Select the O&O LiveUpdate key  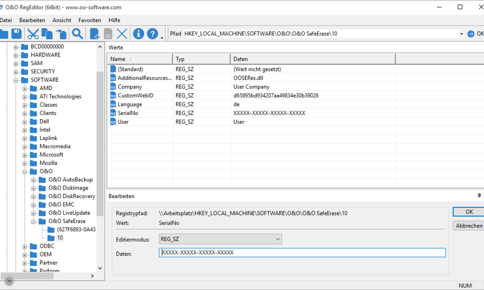pyautogui.click(x=69, y=213)
